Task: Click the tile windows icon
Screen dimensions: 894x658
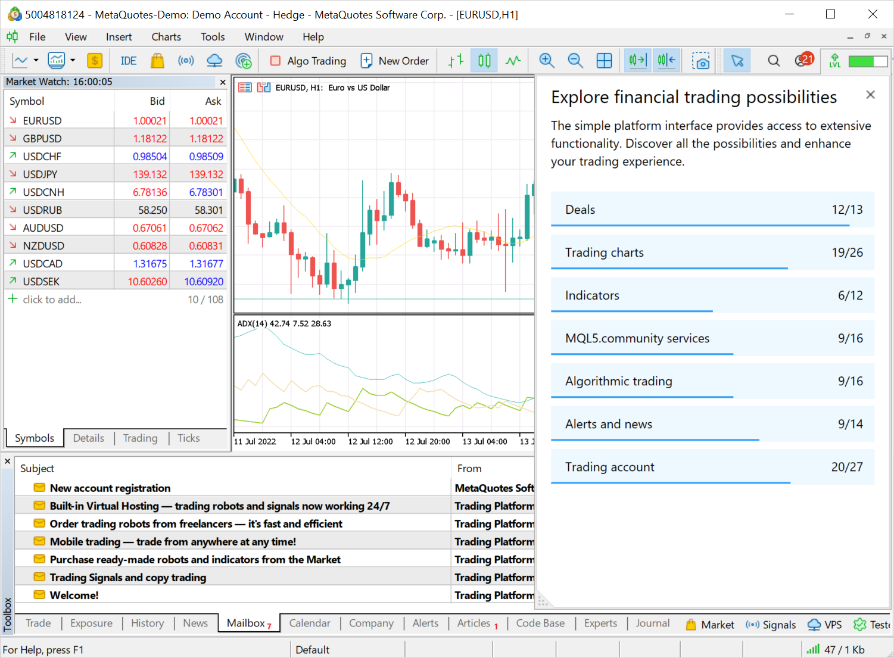Action: [x=604, y=60]
